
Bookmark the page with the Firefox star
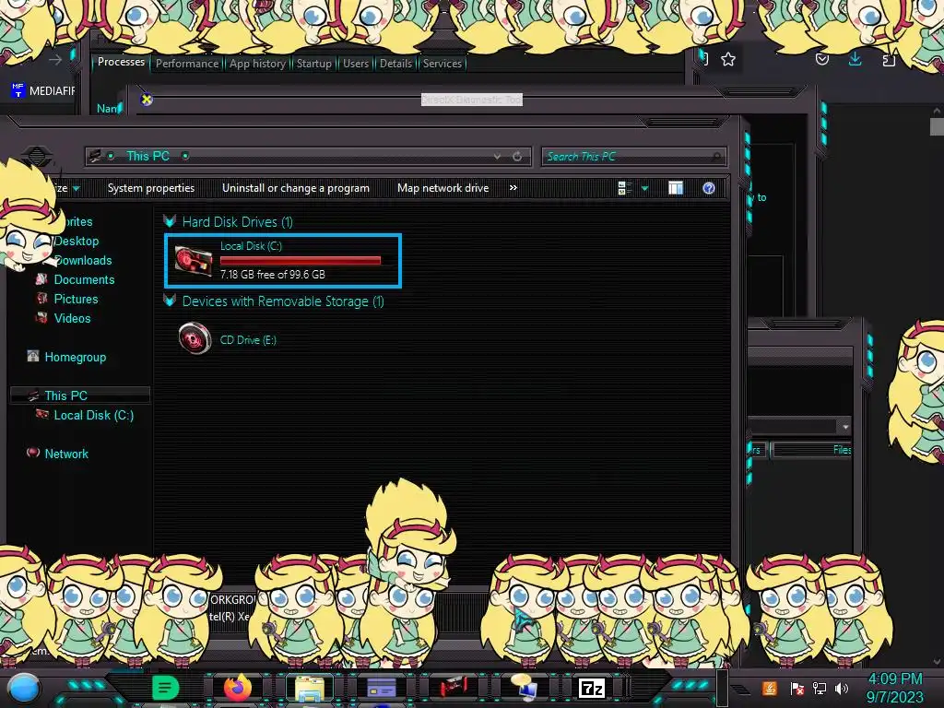pyautogui.click(x=728, y=59)
